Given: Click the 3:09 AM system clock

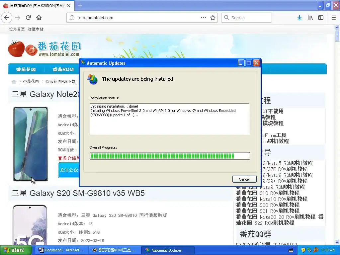Looking at the screenshot, I should [x=328, y=250].
